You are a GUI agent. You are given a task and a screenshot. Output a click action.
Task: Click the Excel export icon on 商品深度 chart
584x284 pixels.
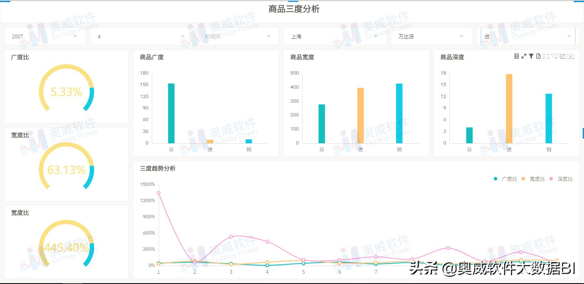coord(538,56)
